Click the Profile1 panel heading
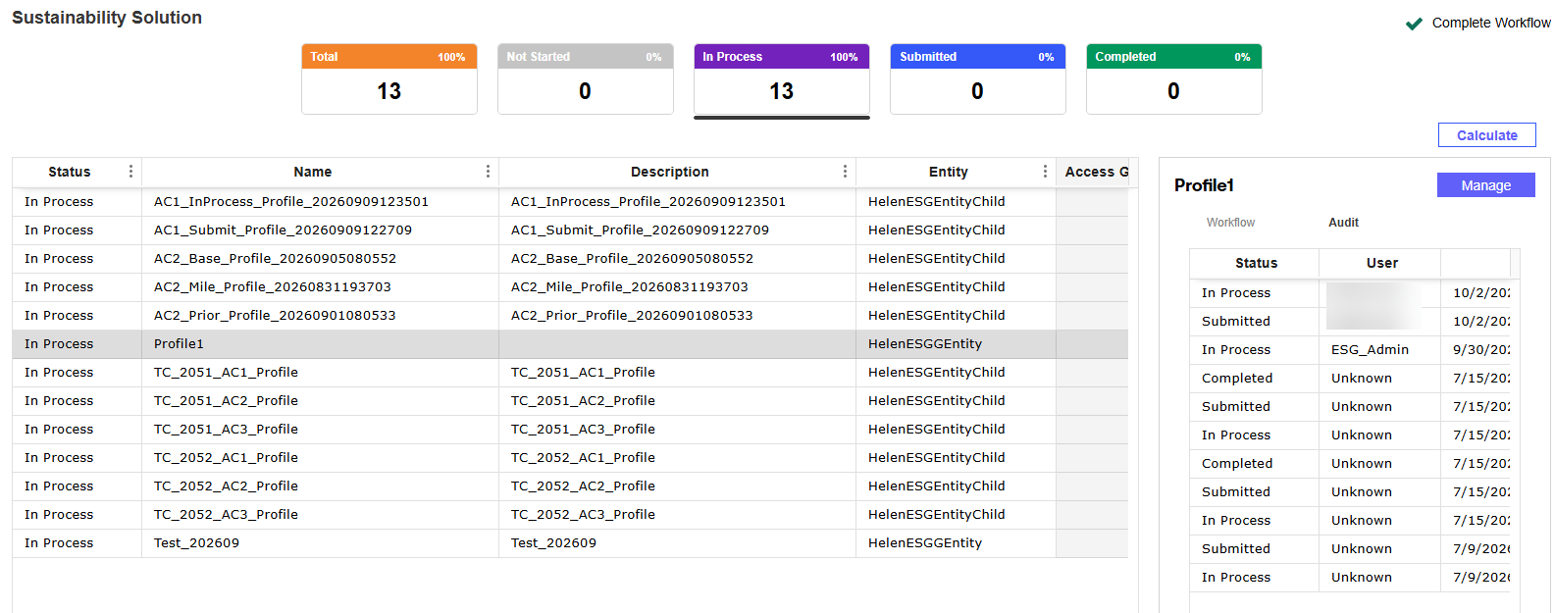The width and height of the screenshot is (1554, 613). point(1204,185)
